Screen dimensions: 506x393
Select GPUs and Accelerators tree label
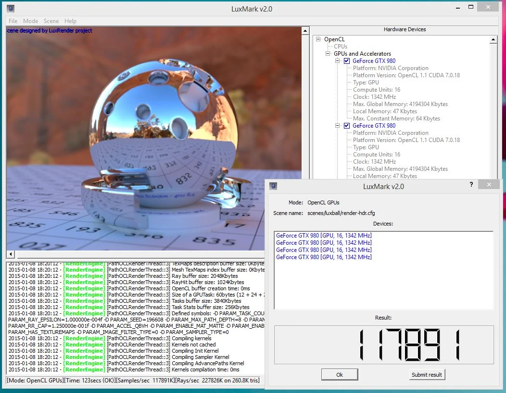pos(362,54)
